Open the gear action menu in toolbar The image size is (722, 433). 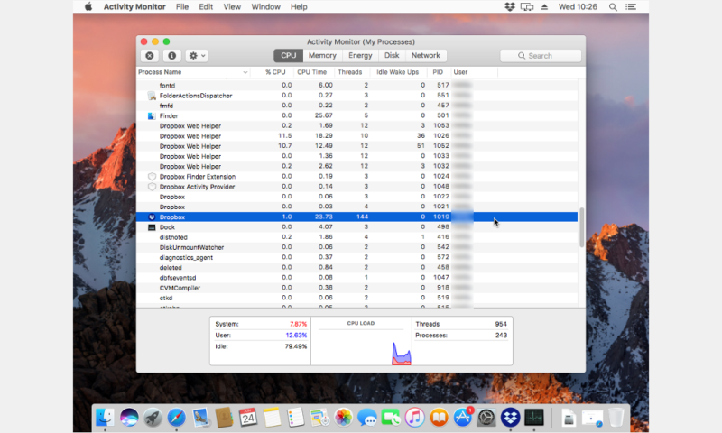pos(197,56)
